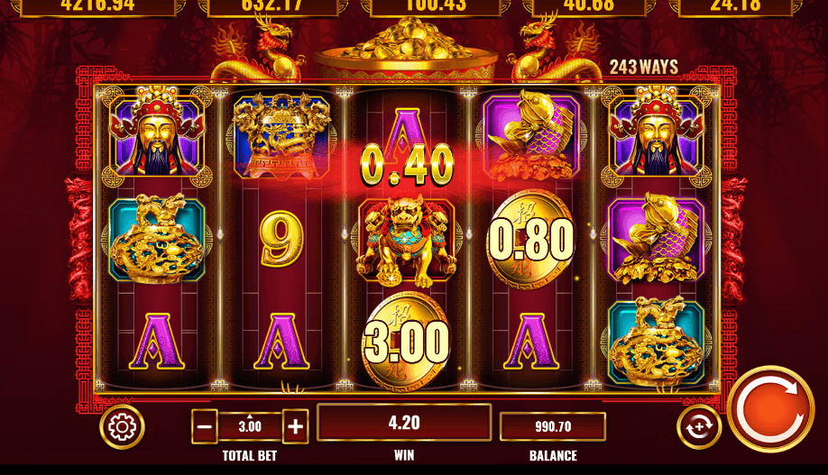Select the 3.00 total bet field

(250, 426)
